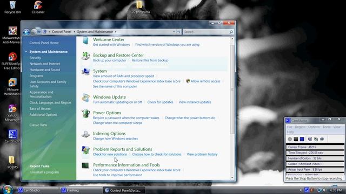
Task: Pause recording with CamStudio's pause icon
Action: pyautogui.click(x=296, y=139)
